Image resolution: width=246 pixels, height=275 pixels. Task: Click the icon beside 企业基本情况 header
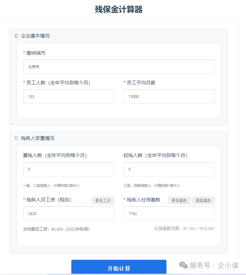(x=16, y=36)
